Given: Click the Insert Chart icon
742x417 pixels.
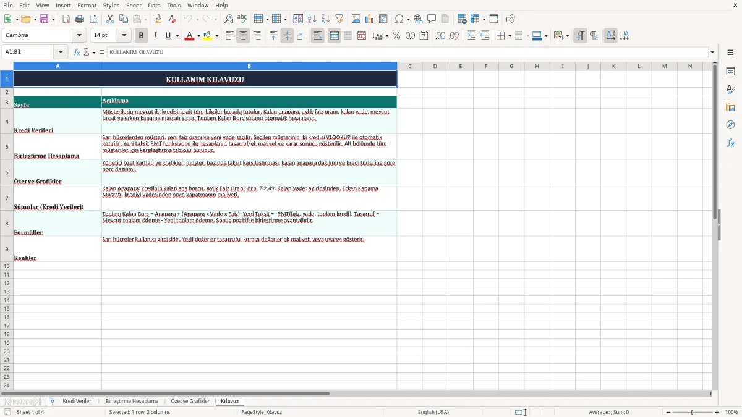Looking at the screenshot, I should tap(370, 19).
